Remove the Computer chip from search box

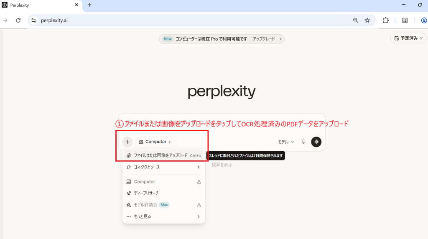pyautogui.click(x=170, y=142)
